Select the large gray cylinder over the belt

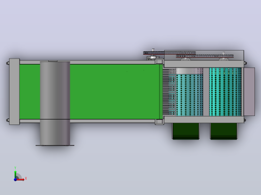55,103
